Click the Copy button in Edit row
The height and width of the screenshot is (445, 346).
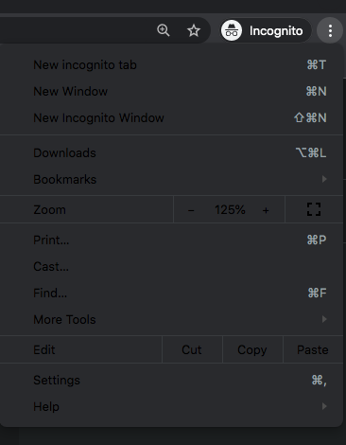pos(252,349)
